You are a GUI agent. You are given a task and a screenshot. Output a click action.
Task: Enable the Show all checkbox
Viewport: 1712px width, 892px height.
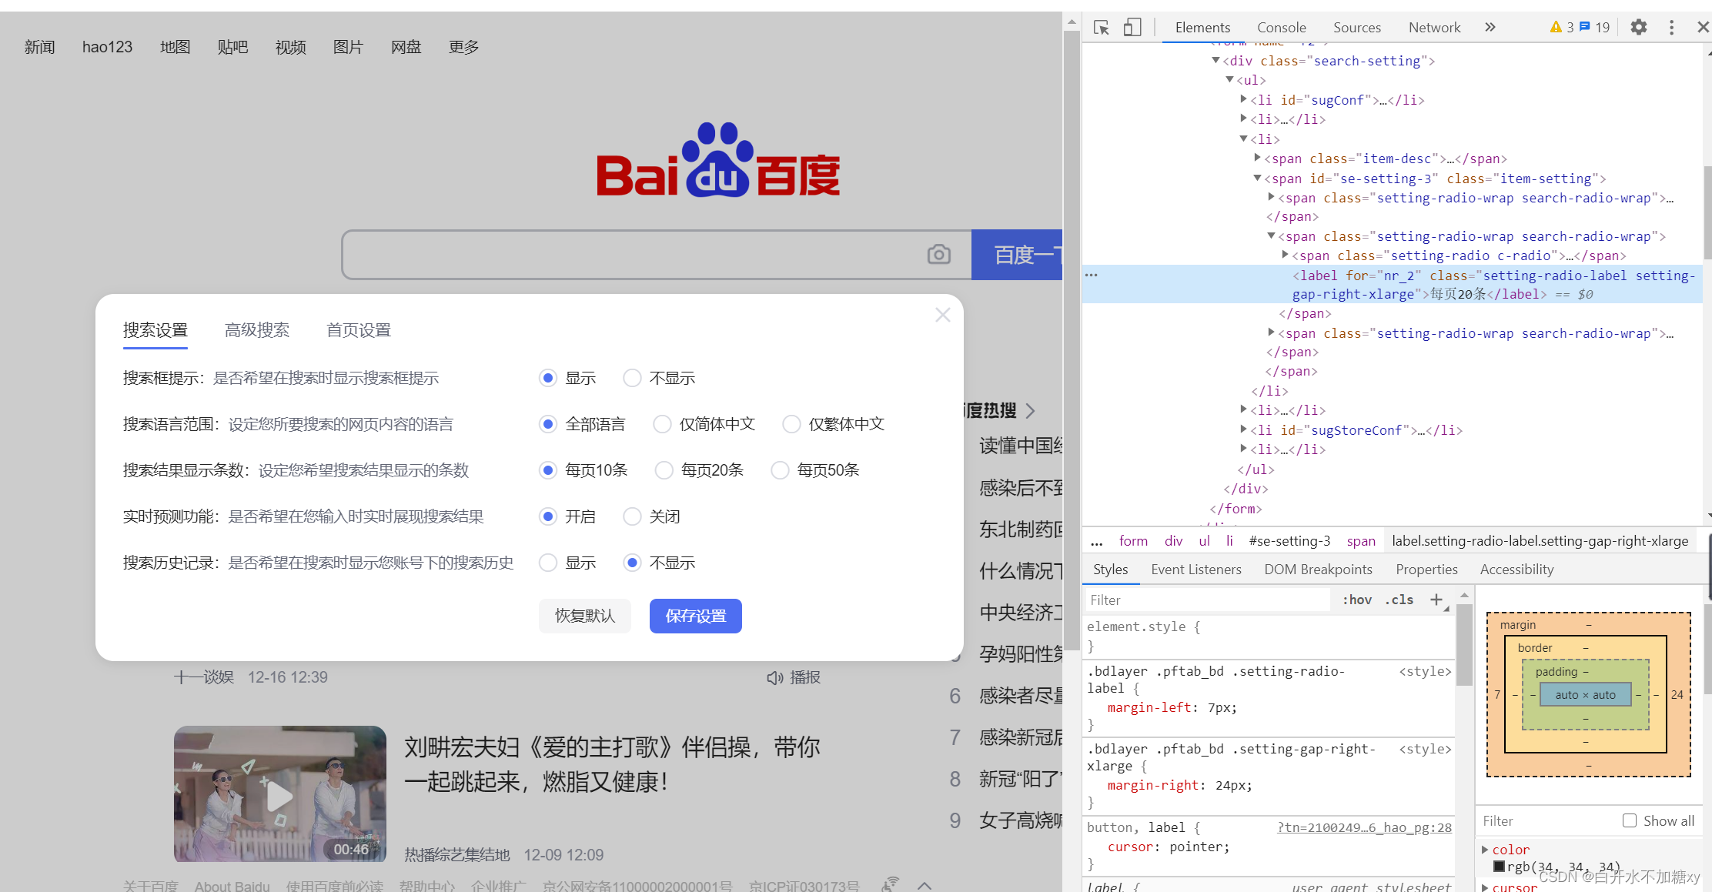click(1630, 820)
